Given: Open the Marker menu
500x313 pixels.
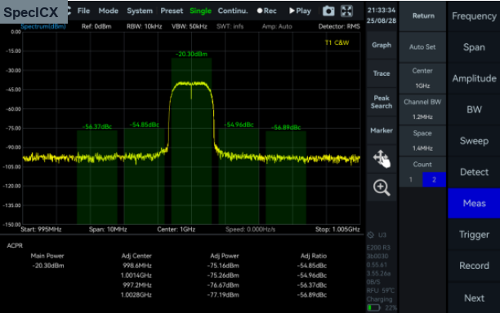Looking at the screenshot, I should coord(382,130).
